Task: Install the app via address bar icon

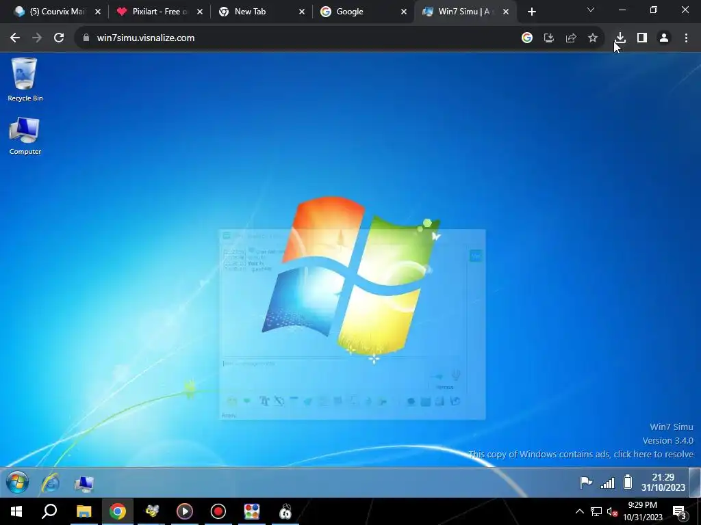Action: [x=549, y=38]
